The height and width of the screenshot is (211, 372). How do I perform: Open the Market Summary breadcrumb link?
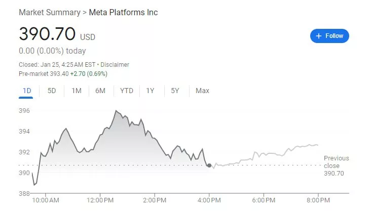pos(49,12)
